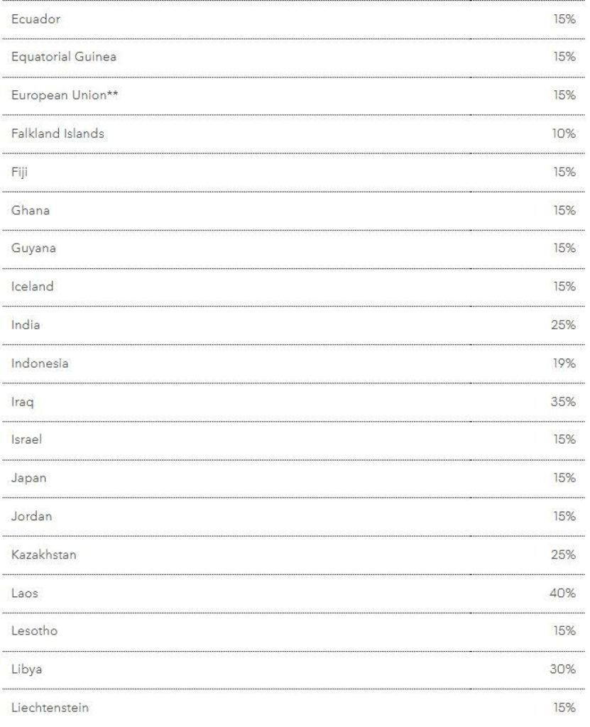590x727 pixels.
Task: Click the 40% value for Laos
Action: (564, 593)
